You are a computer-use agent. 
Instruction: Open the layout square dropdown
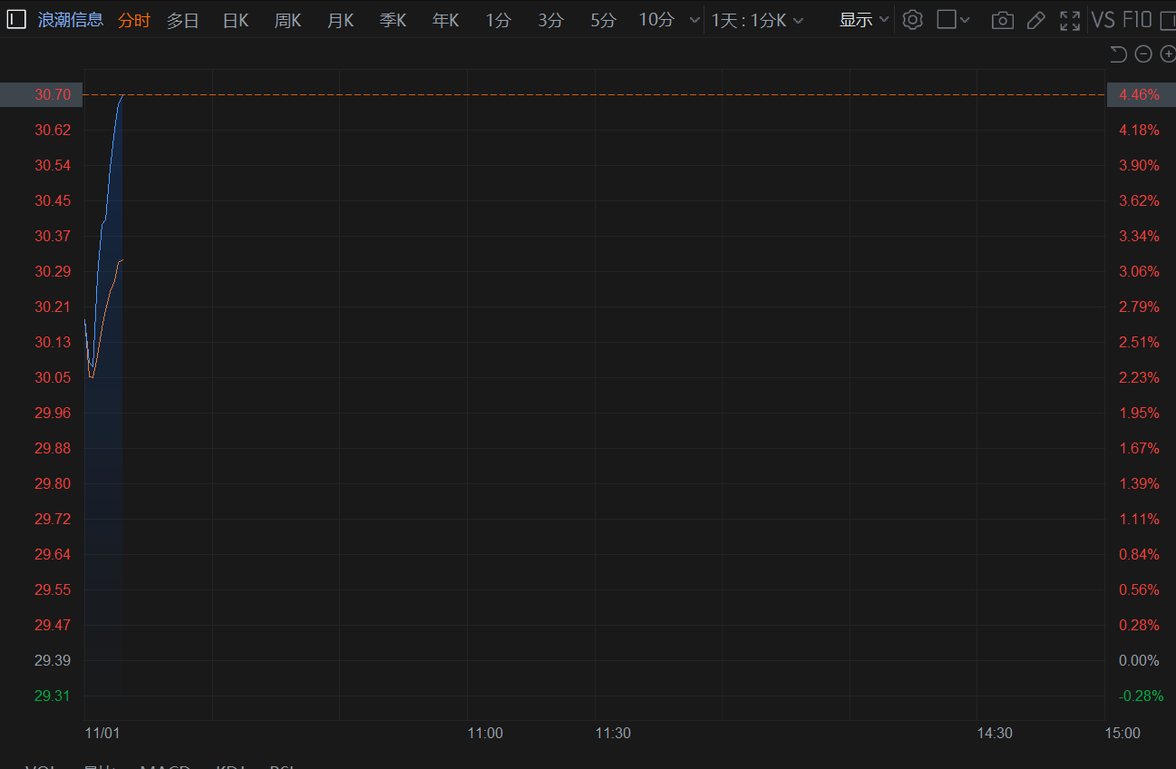point(953,20)
